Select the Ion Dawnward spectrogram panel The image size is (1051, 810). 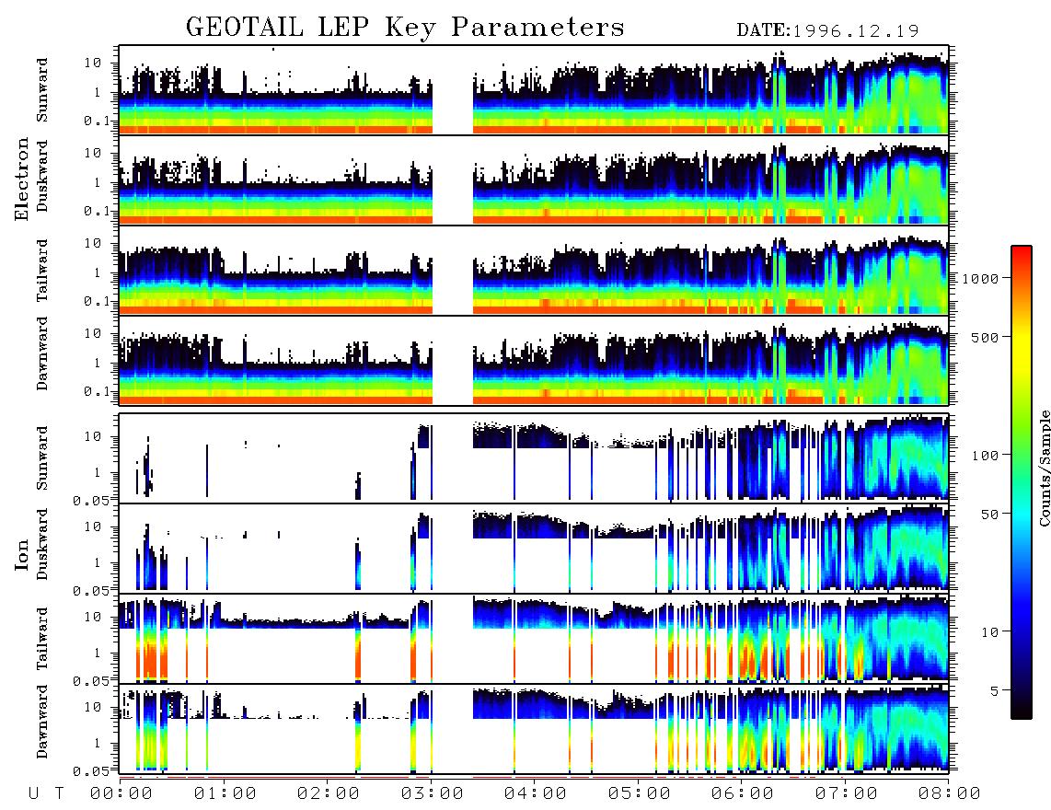tap(534, 728)
